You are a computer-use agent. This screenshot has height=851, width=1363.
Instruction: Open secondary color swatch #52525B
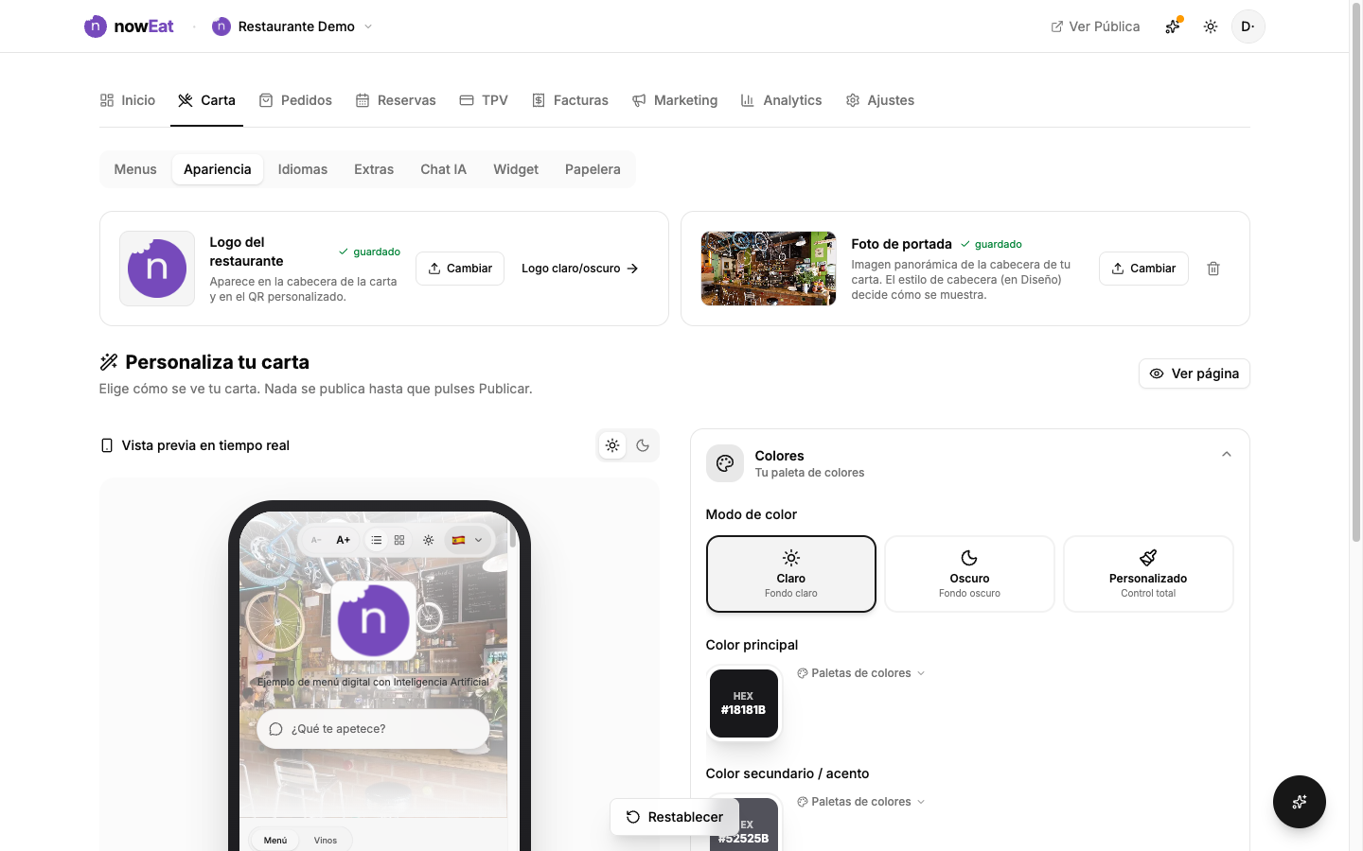tap(744, 825)
